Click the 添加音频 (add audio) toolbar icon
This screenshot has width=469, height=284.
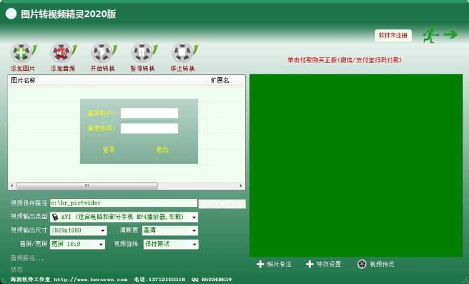(62, 53)
